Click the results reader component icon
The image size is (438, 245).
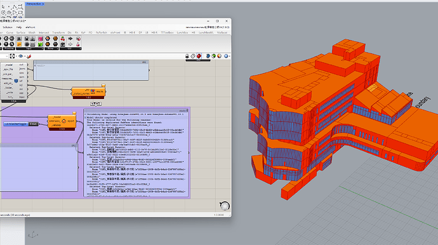tap(93, 91)
